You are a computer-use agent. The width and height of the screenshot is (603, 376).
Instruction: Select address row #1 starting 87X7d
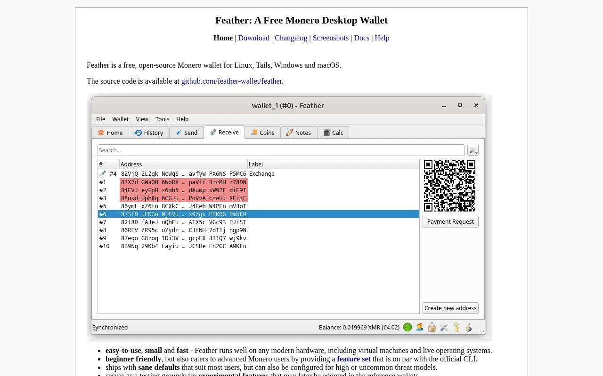(x=258, y=182)
